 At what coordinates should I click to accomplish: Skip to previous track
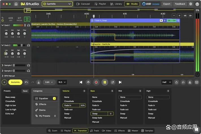coord(81,82)
